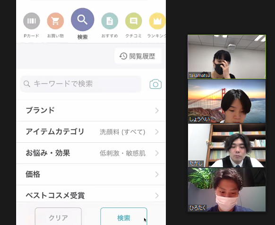Open the Pカード barcode icon

(x=32, y=21)
